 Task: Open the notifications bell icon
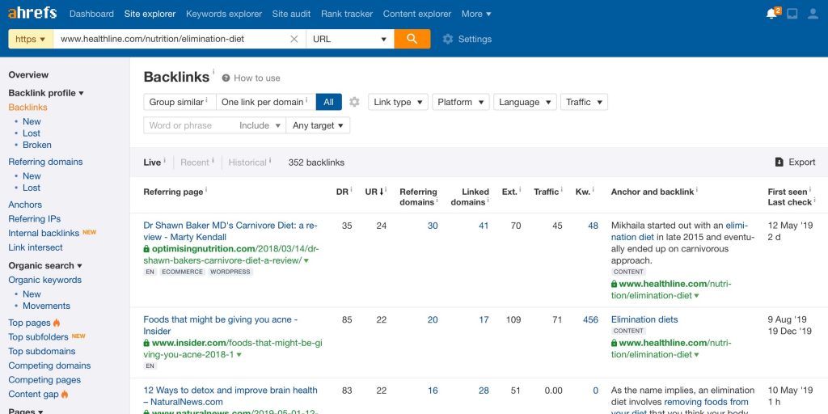tap(772, 14)
